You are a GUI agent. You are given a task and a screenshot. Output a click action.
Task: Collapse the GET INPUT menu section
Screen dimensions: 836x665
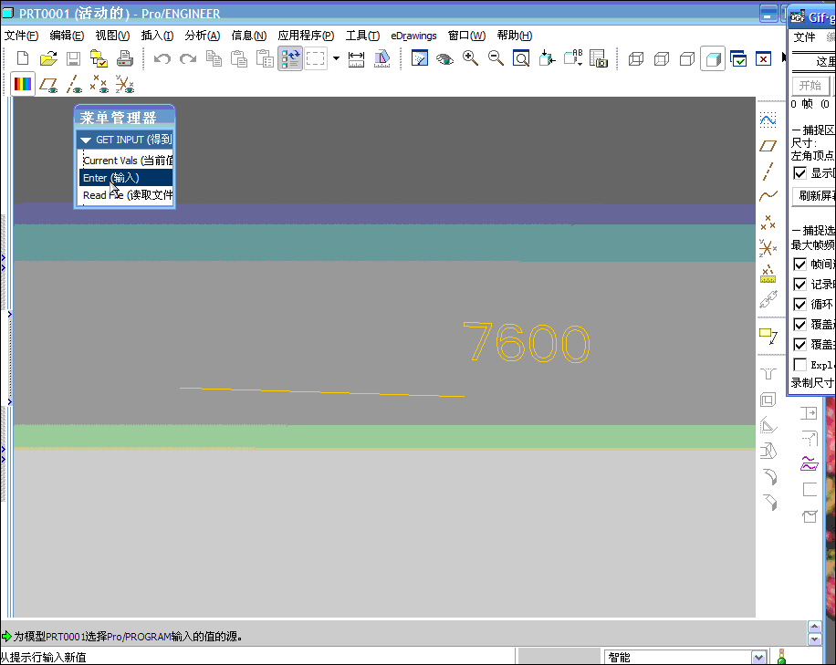(x=86, y=140)
